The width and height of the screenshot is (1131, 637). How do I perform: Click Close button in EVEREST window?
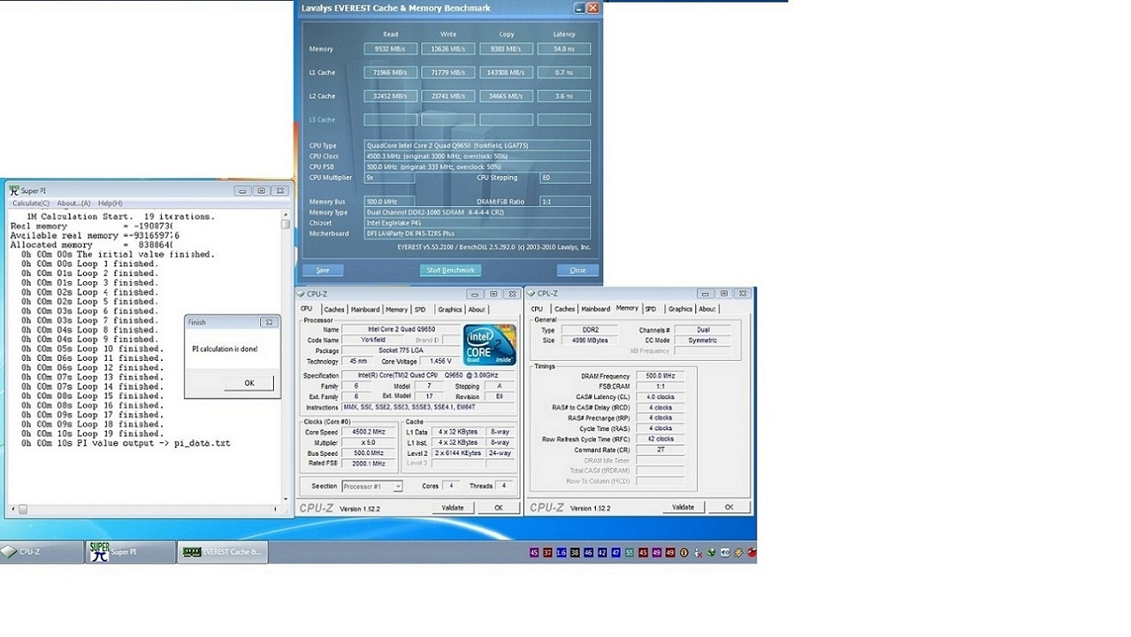[578, 270]
